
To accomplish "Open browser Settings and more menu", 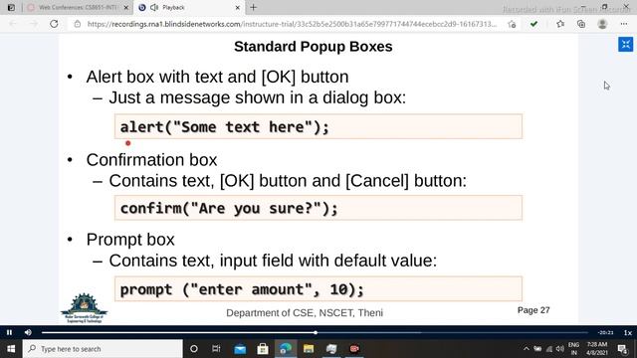I will pyautogui.click(x=624, y=24).
